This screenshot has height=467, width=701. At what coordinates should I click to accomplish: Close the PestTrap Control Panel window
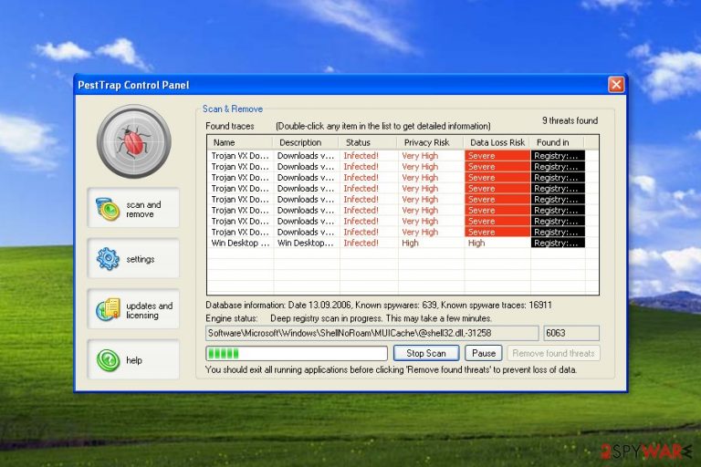(x=616, y=85)
